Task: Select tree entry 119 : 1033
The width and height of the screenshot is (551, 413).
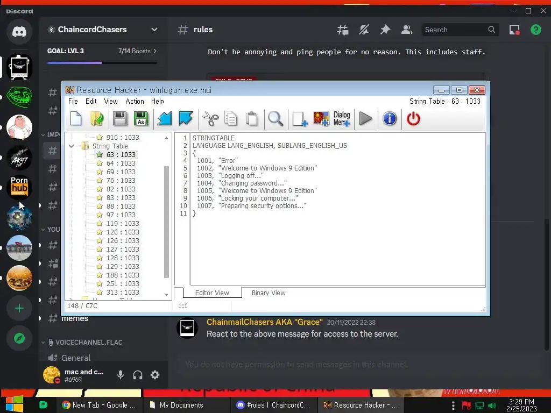Action: pyautogui.click(x=123, y=223)
